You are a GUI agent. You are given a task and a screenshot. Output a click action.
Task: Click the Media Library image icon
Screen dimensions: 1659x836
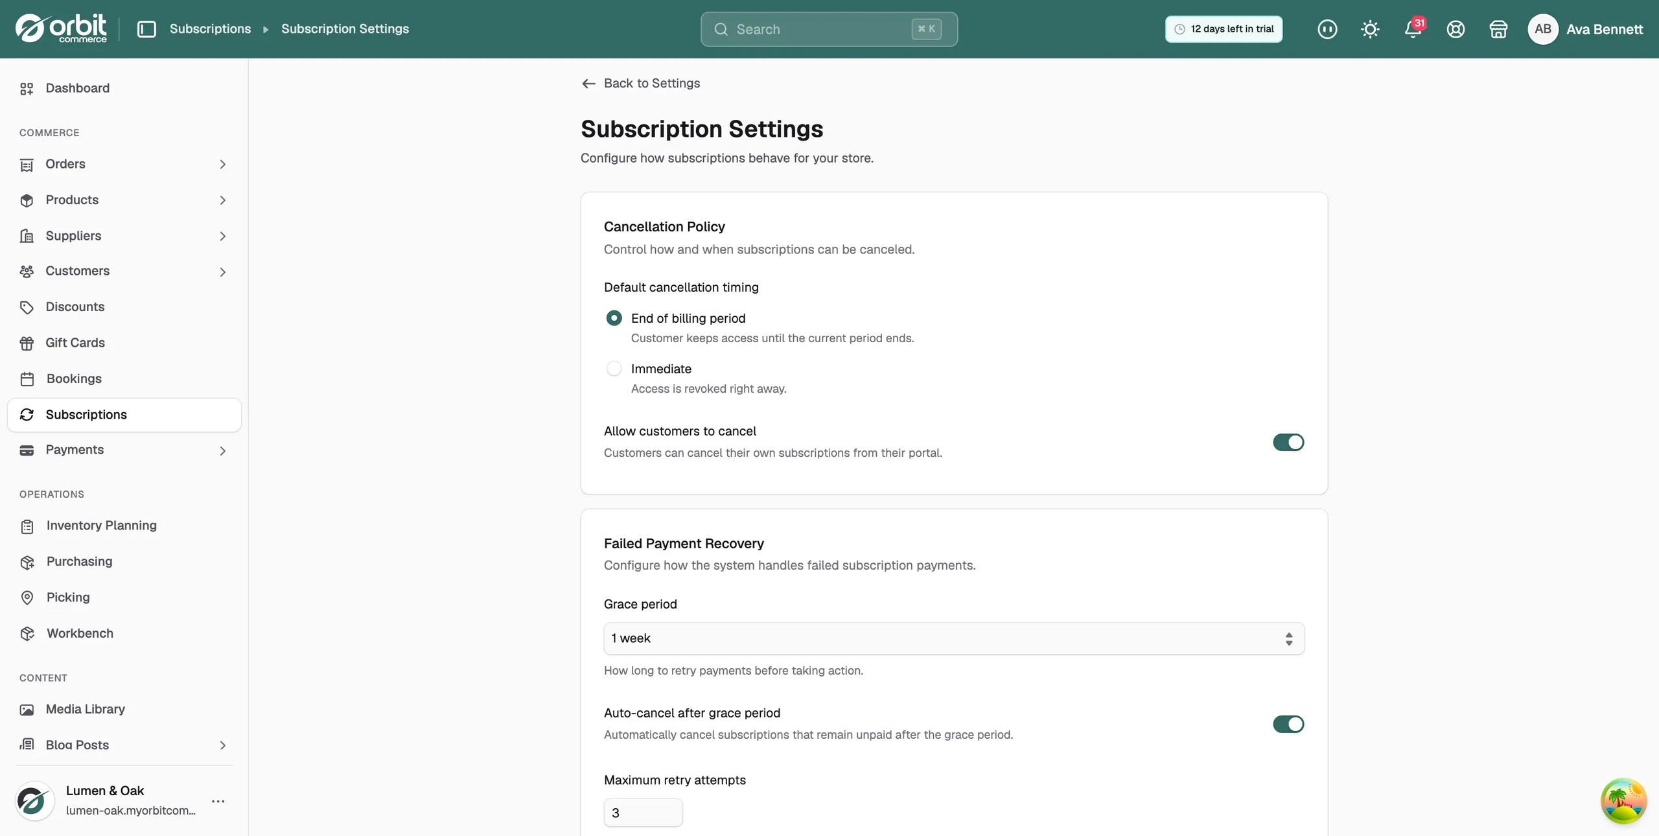(x=27, y=710)
